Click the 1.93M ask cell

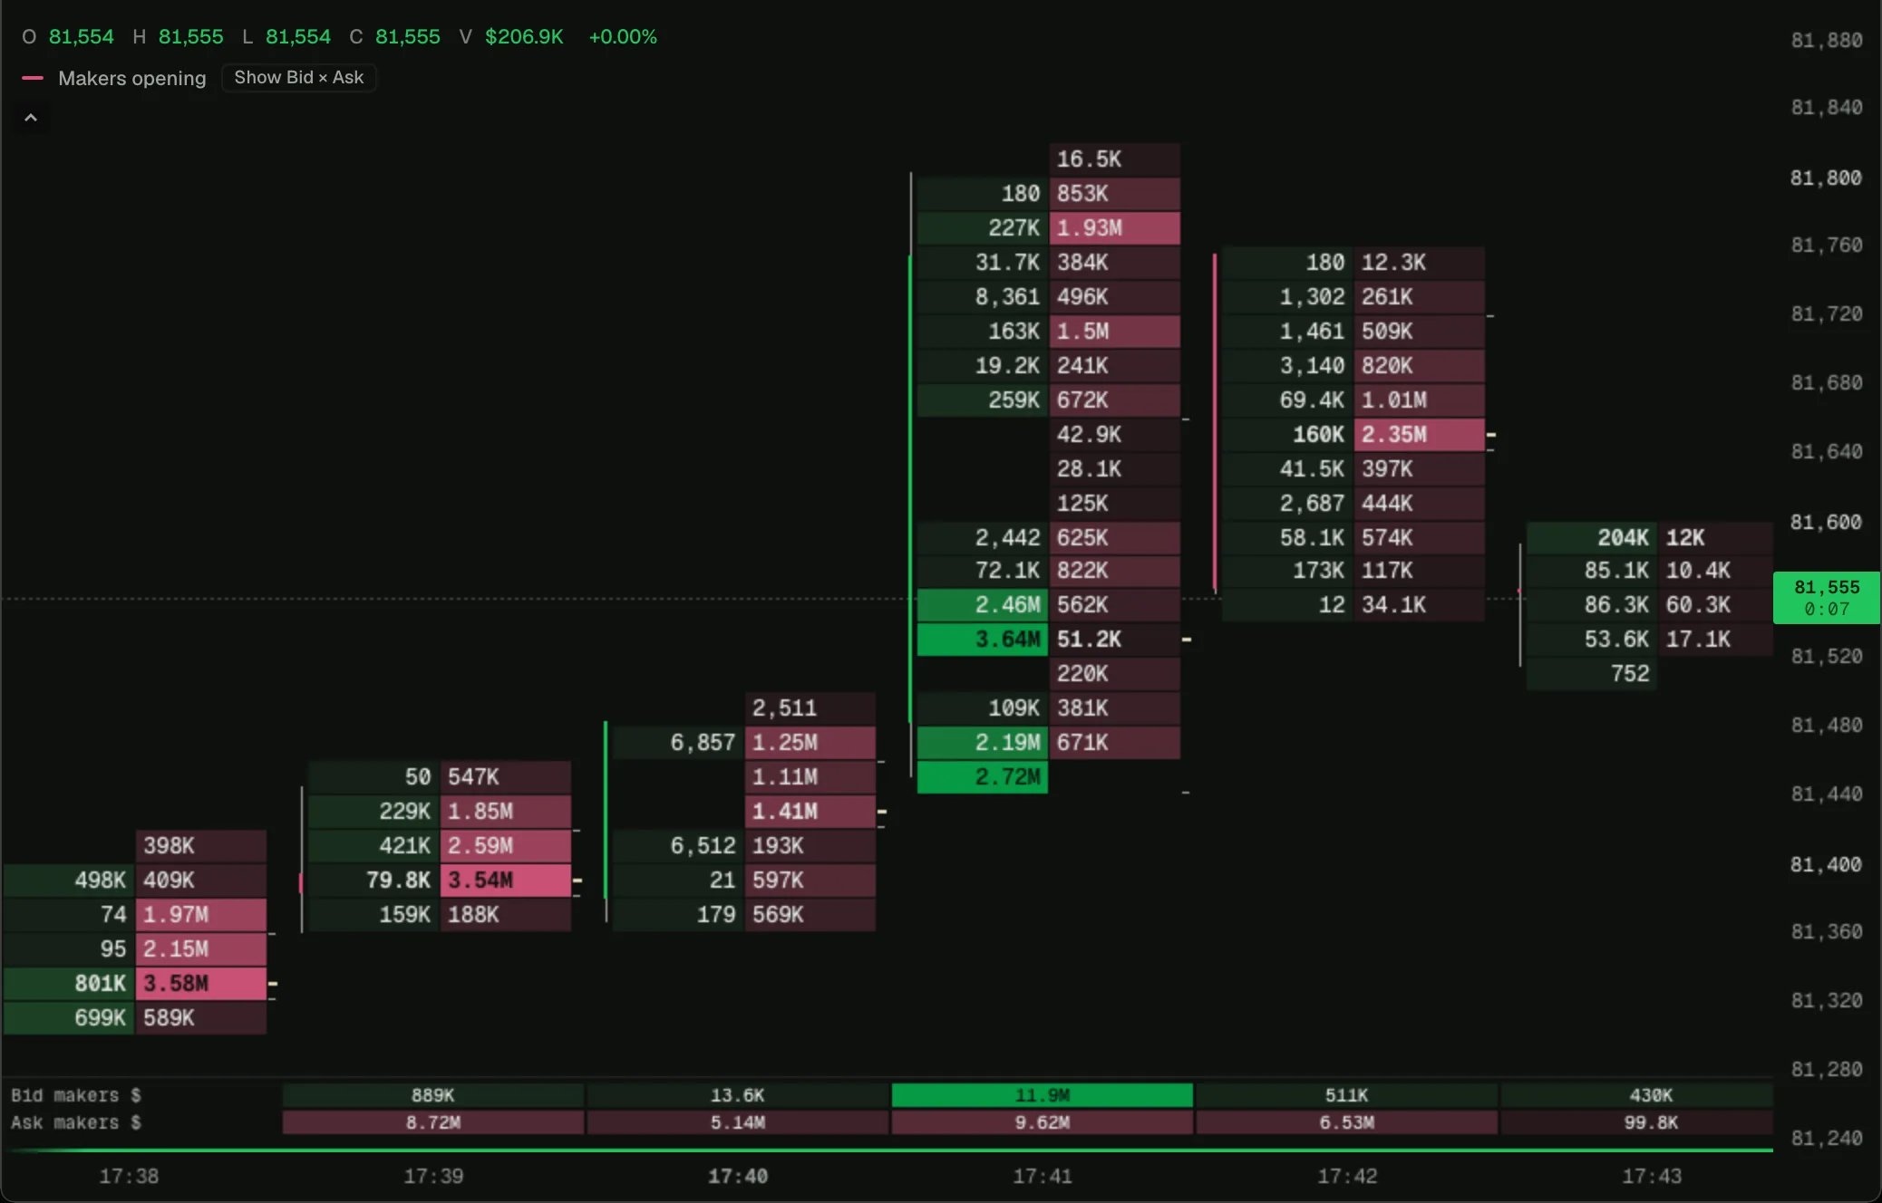tap(1115, 228)
